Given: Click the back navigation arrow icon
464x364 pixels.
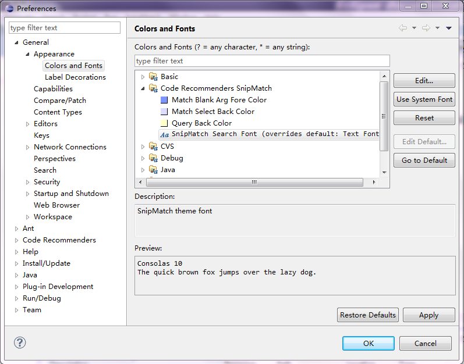Looking at the screenshot, I should 403,28.
